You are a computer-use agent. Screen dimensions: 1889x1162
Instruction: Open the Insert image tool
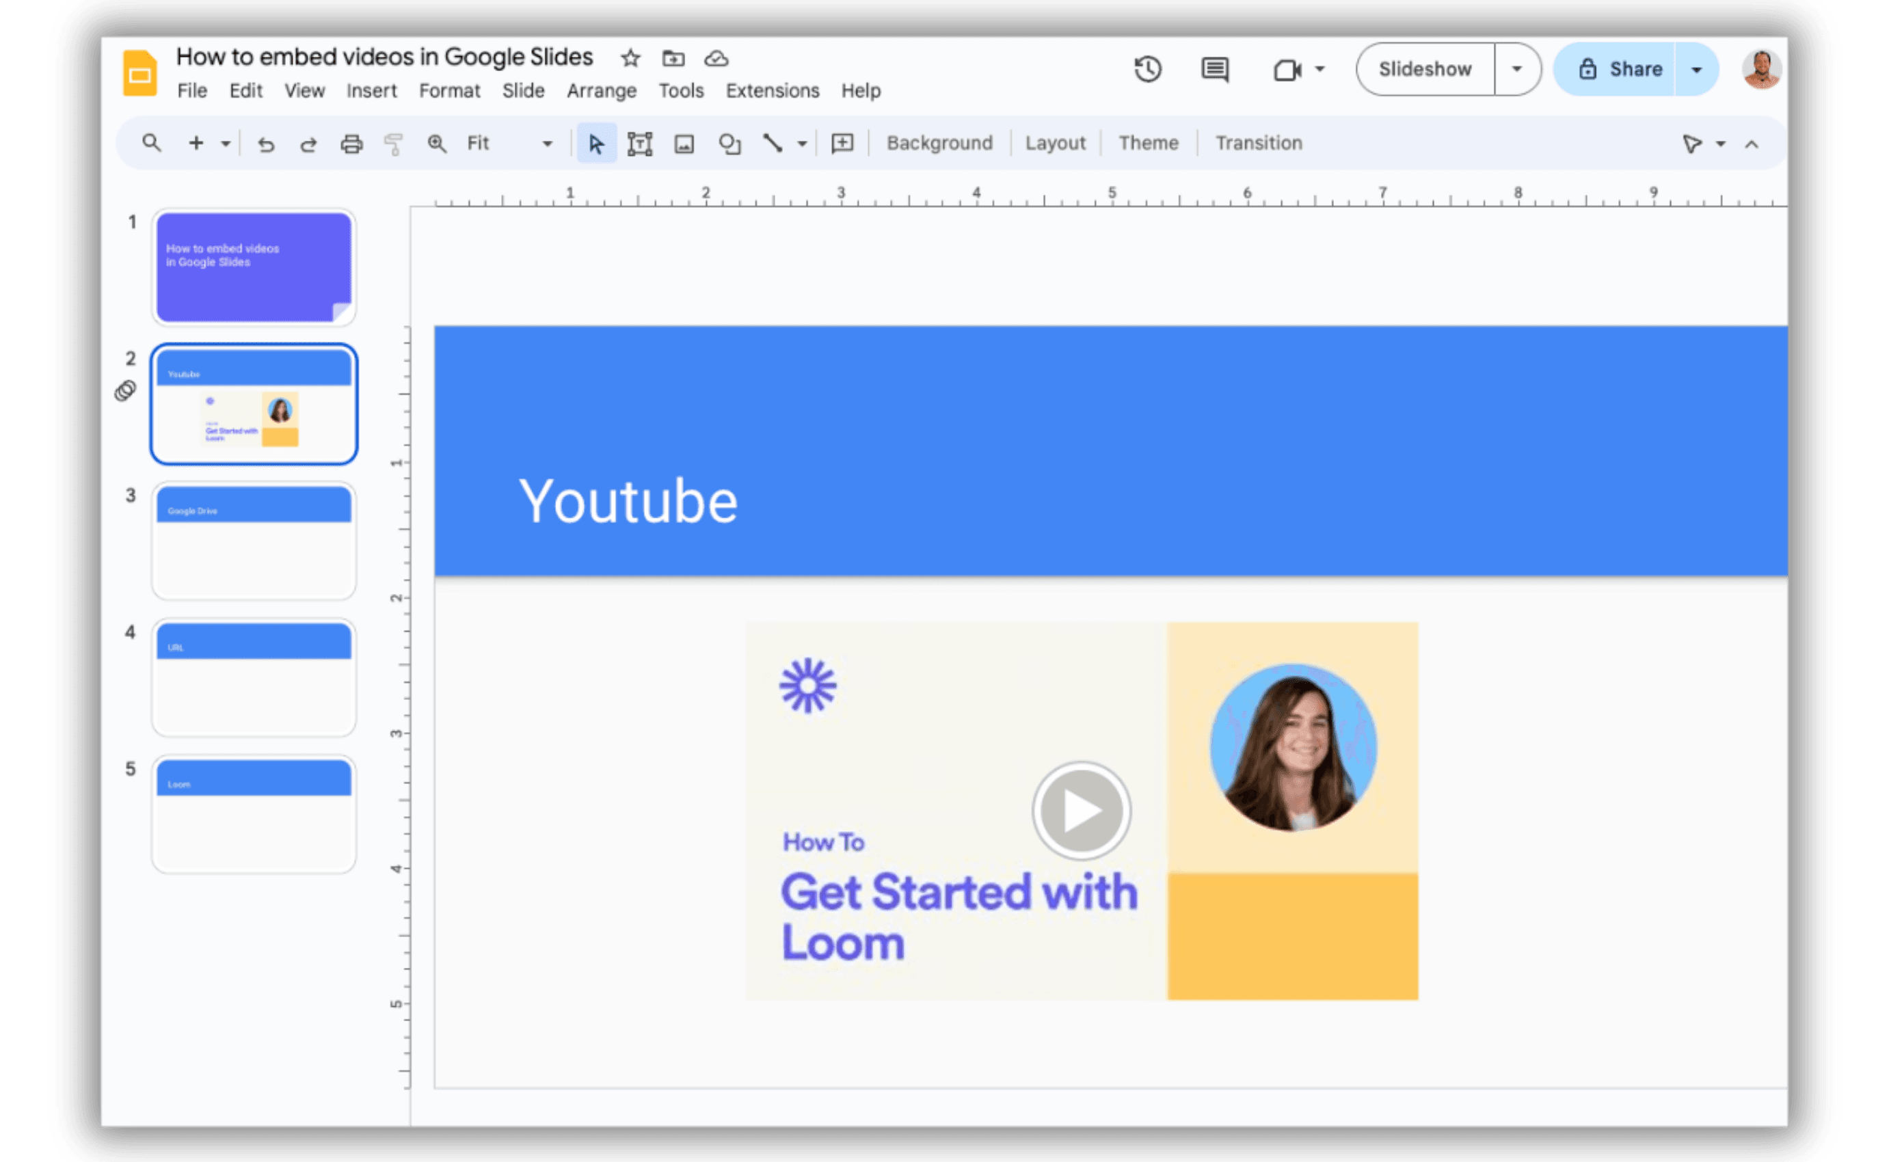(x=684, y=143)
